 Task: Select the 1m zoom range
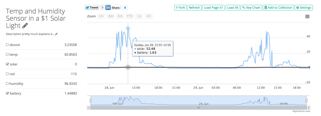101,16
